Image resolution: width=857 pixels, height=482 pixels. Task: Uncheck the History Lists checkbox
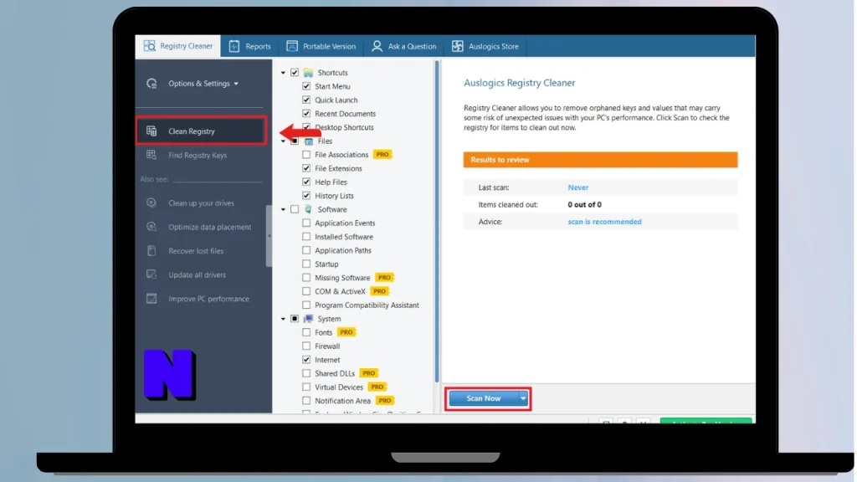click(306, 196)
